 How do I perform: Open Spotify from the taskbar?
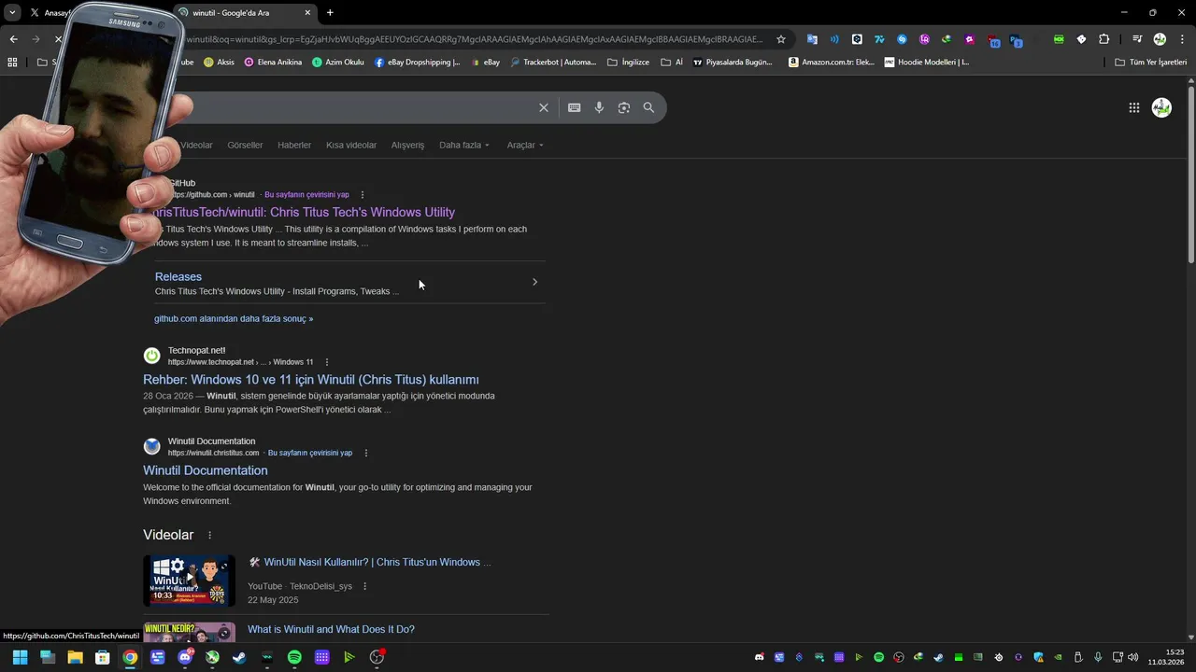(294, 657)
